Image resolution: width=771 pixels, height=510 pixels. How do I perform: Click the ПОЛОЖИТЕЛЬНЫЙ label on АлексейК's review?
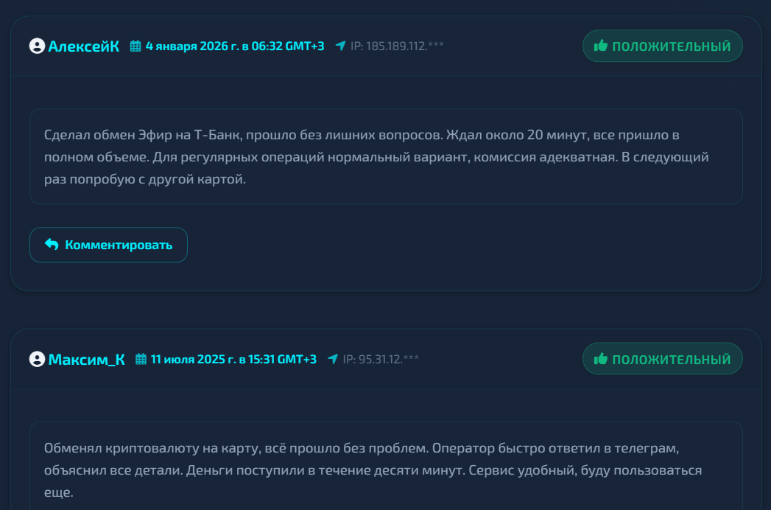(x=671, y=46)
